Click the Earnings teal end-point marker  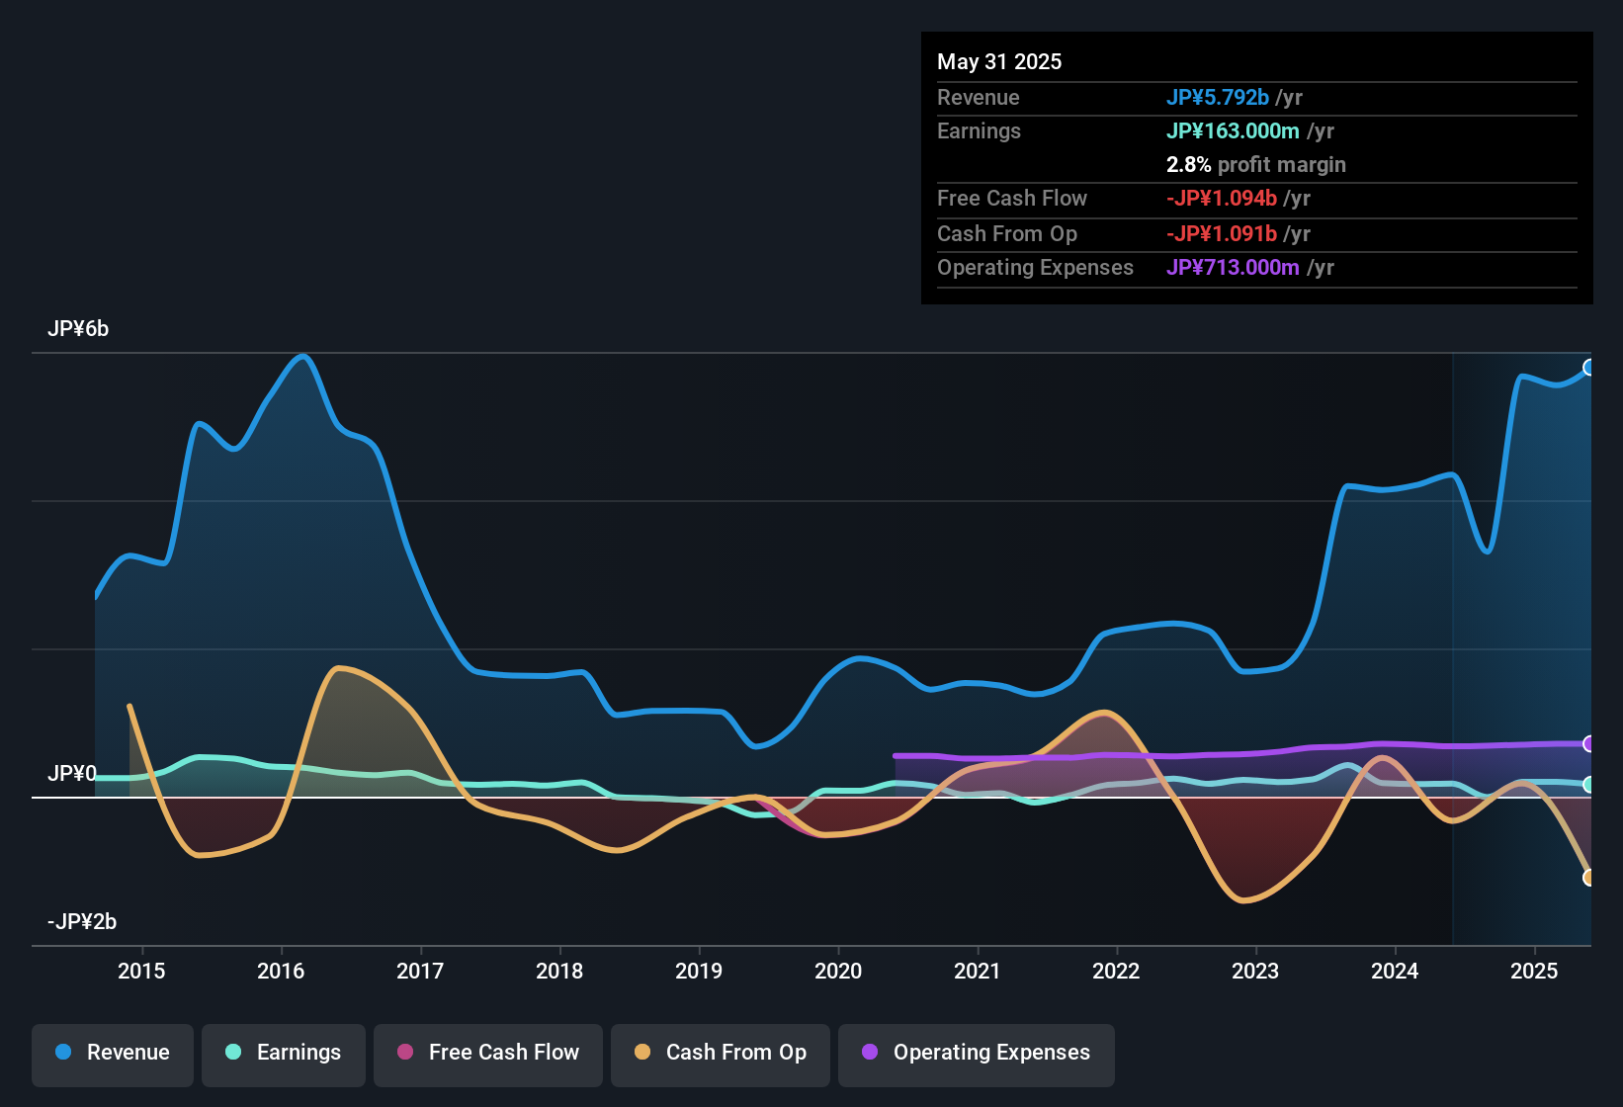click(x=1589, y=785)
